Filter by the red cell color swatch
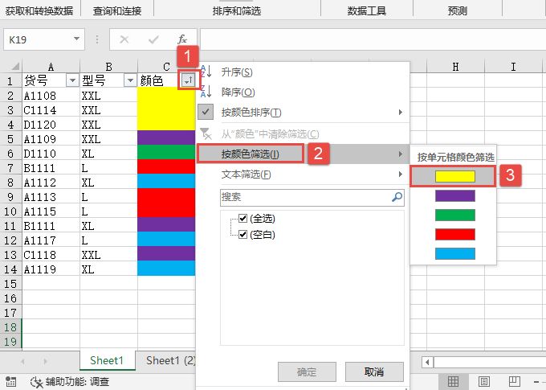This screenshot has width=546, height=390. click(454, 235)
